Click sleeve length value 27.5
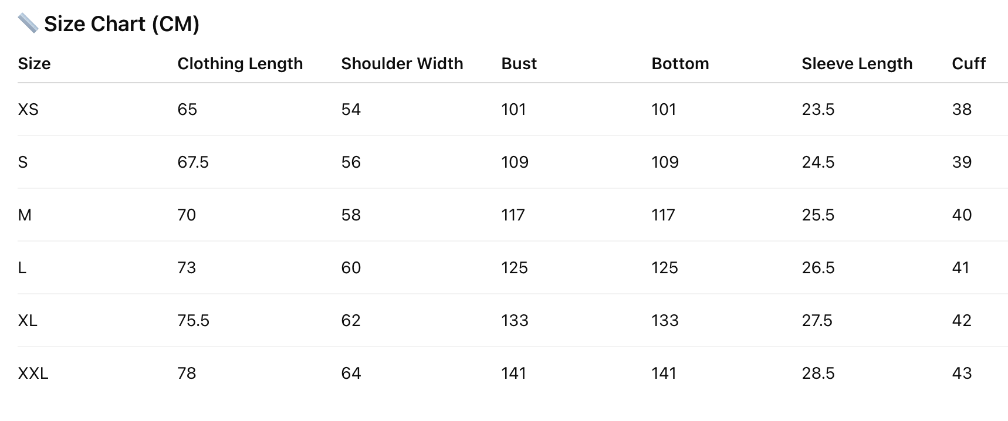 pos(817,321)
